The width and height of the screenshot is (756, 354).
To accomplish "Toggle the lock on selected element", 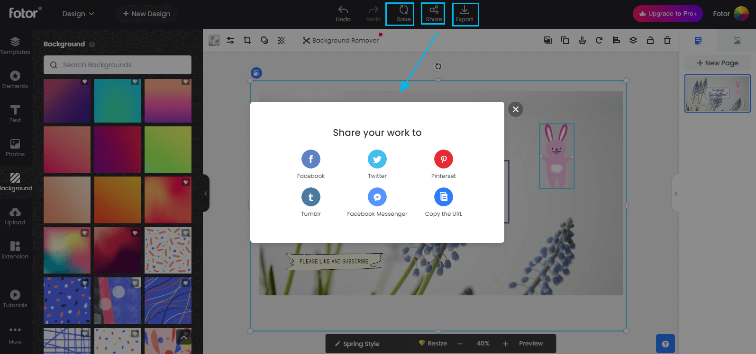I will pos(650,40).
